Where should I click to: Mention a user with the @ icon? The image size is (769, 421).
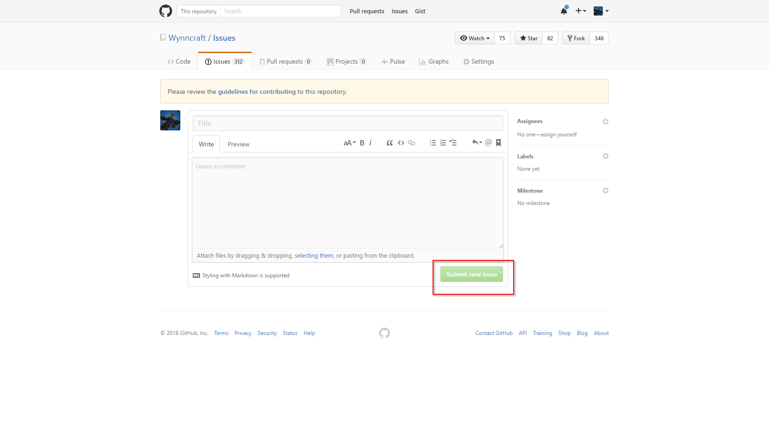pyautogui.click(x=488, y=143)
